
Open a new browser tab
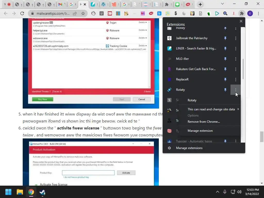point(200,4)
